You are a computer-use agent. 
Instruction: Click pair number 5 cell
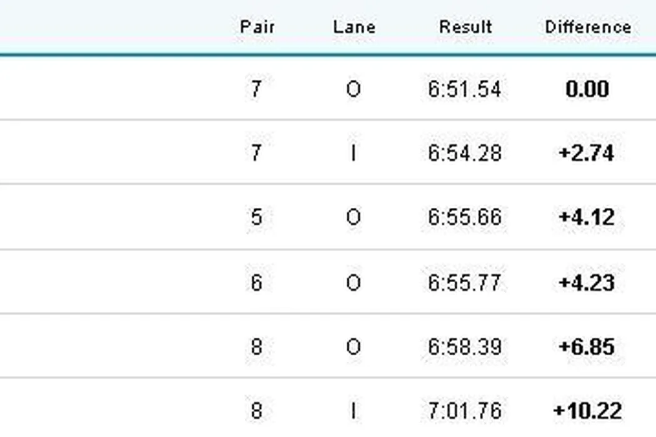(256, 218)
